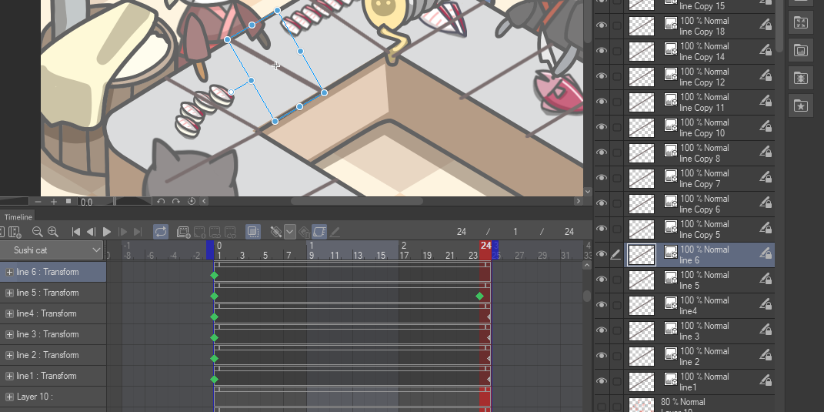Hide the line Copy 14 layer
Image resolution: width=824 pixels, height=412 pixels.
point(601,51)
